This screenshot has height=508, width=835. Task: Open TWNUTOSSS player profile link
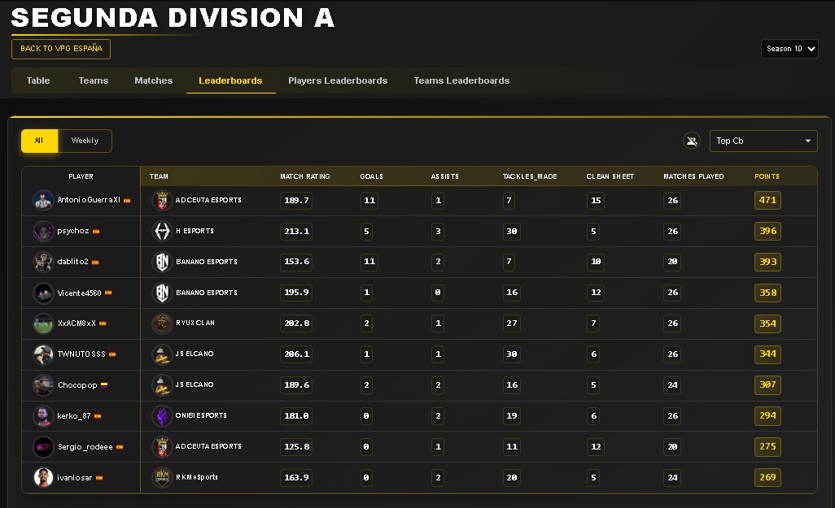click(81, 354)
